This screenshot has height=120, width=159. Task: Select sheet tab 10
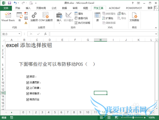[x=87, y=112]
